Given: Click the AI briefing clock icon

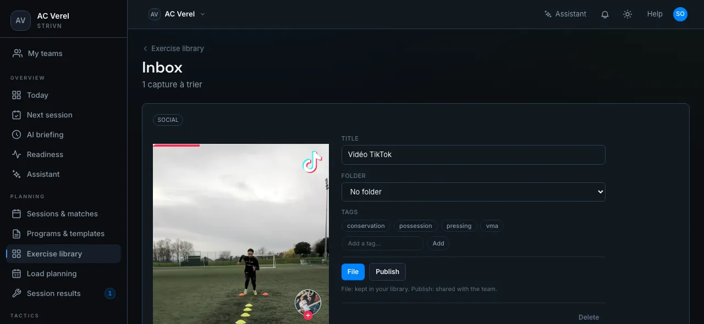Looking at the screenshot, I should pos(16,135).
